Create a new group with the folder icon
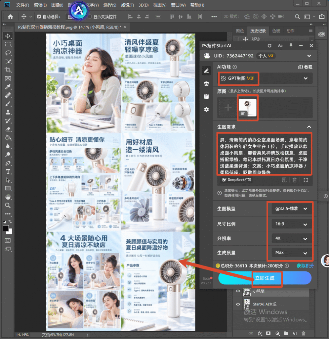This screenshot has height=339, width=329. (286, 333)
